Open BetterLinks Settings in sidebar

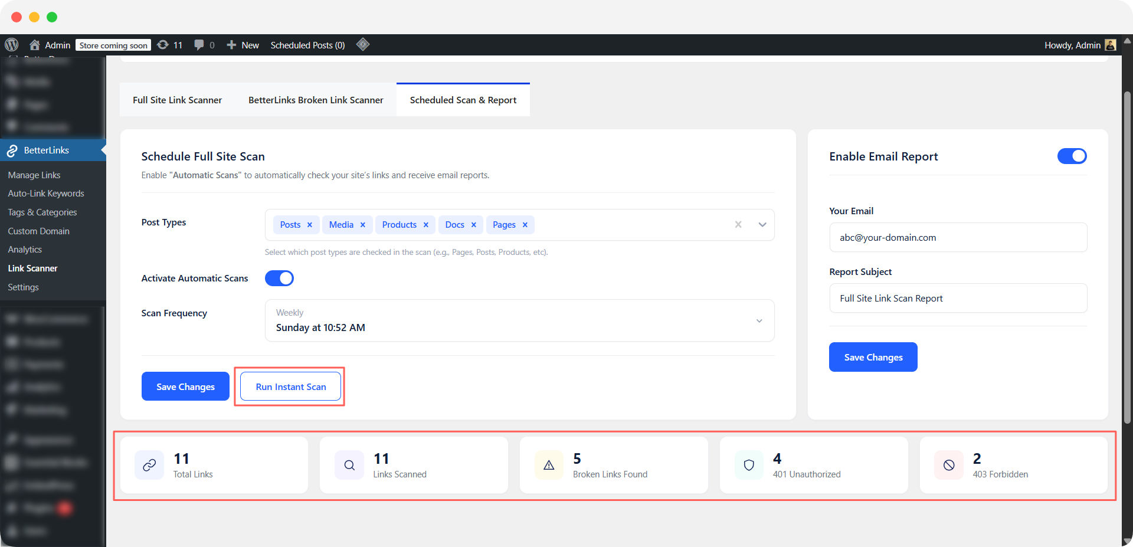pos(24,287)
